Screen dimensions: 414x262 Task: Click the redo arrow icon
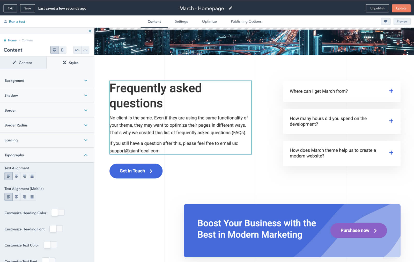click(85, 50)
